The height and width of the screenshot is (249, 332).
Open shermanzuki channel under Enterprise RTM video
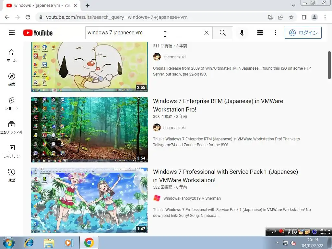174,128
